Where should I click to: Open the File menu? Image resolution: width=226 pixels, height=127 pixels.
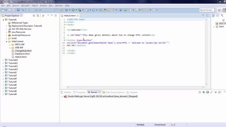pyautogui.click(x=3, y=6)
